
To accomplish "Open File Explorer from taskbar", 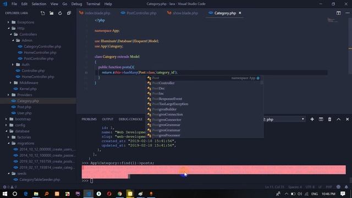I will pos(36,194).
